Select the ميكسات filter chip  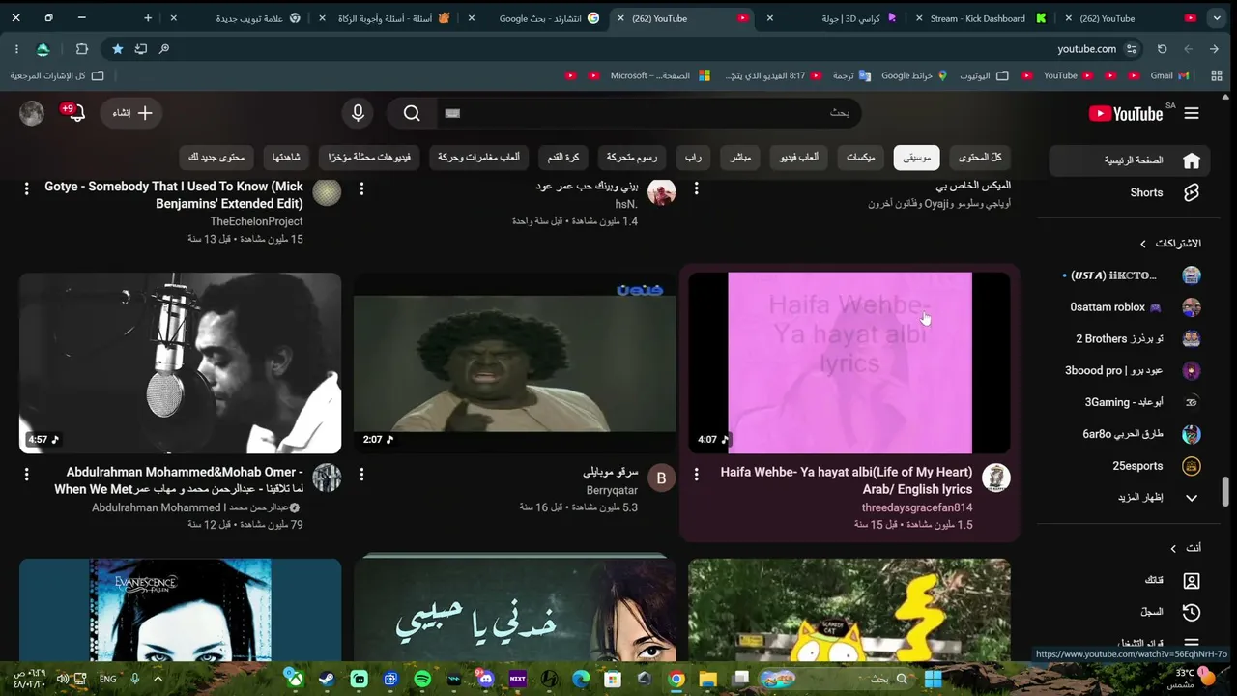coord(861,158)
